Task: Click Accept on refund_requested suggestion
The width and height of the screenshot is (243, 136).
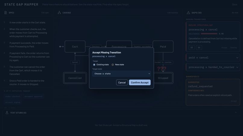Action: click(x=234, y=101)
